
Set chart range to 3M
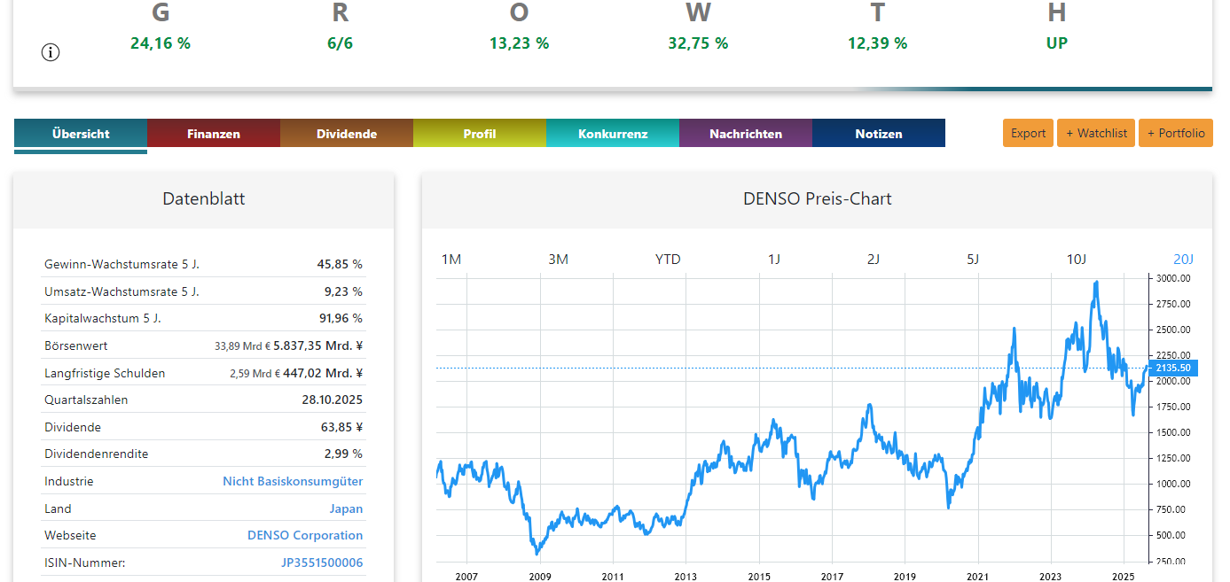(558, 259)
